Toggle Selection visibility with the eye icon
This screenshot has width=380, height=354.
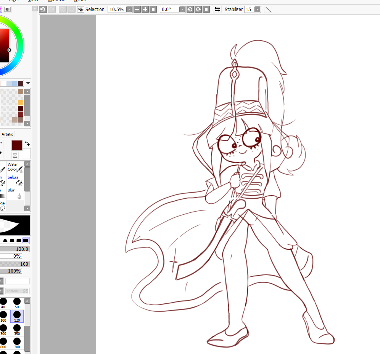pos(81,9)
